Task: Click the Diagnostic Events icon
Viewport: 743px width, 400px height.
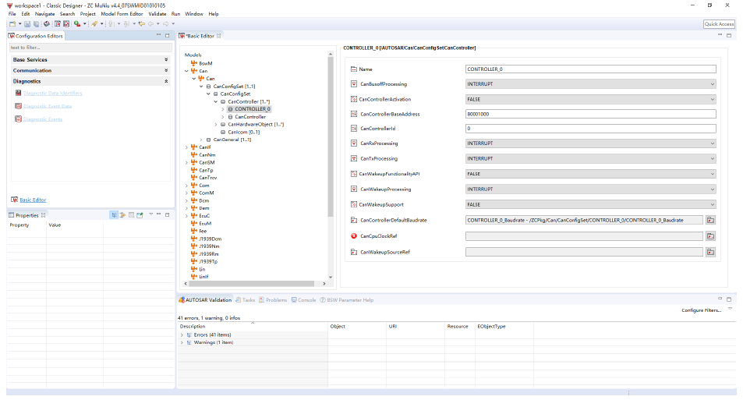Action: pyautogui.click(x=19, y=119)
